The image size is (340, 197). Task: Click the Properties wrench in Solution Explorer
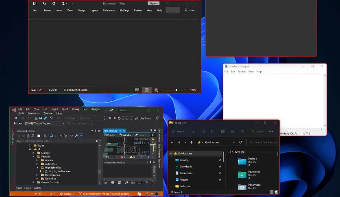76,136
